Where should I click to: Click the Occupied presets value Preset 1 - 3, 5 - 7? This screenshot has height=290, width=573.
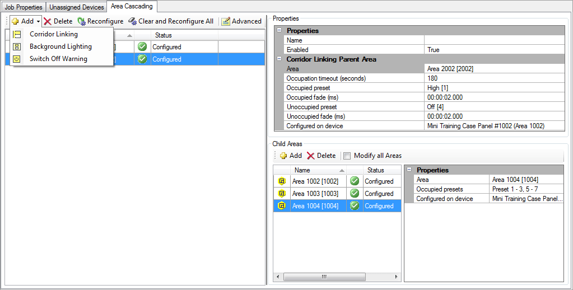click(x=527, y=189)
